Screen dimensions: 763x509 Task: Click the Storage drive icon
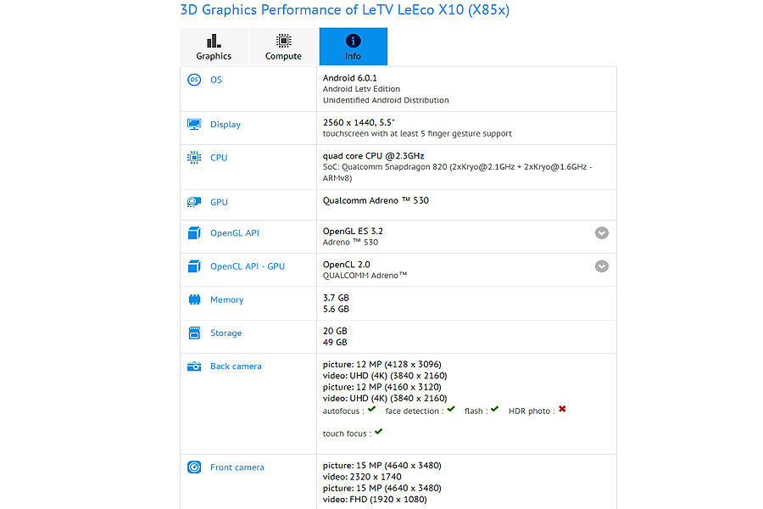[194, 333]
